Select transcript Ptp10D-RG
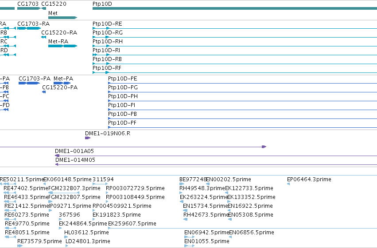This screenshot has width=377, height=248. point(108,33)
